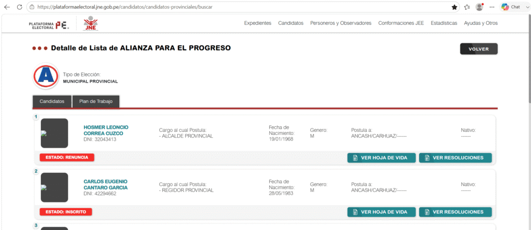The image size is (531, 230).
Task: Open CARLOS EUGENIO CANTARO GARCIA name link
Action: click(x=105, y=184)
